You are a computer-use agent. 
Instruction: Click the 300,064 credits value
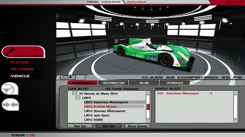(136, 2)
